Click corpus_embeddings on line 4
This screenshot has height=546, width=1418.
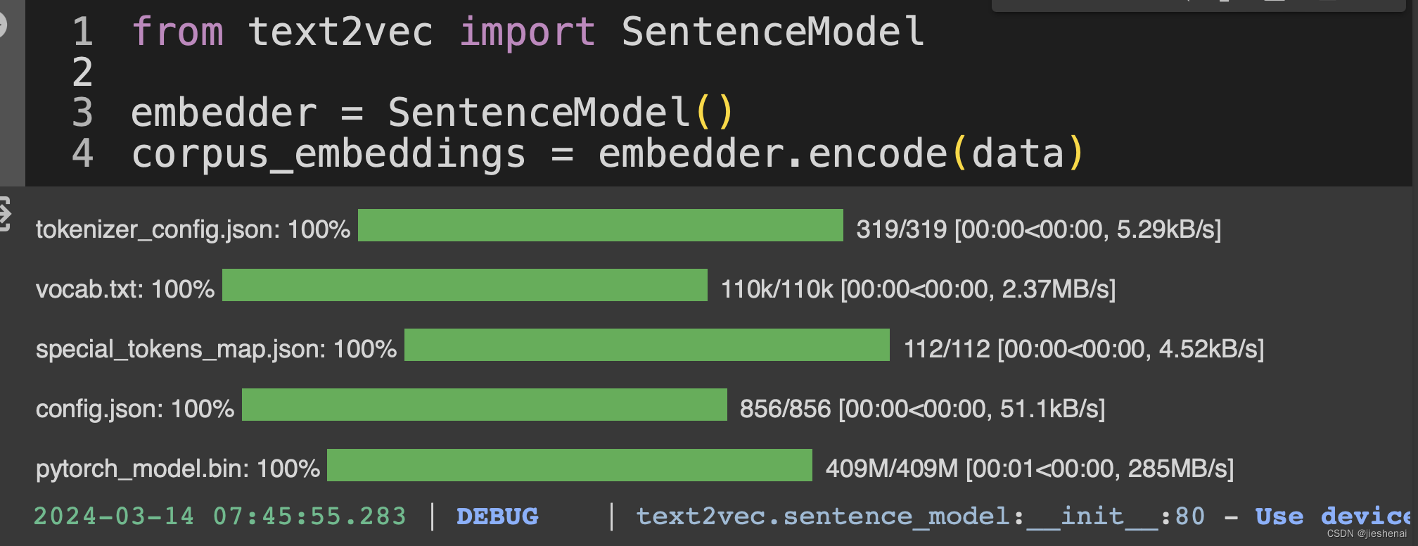point(328,154)
